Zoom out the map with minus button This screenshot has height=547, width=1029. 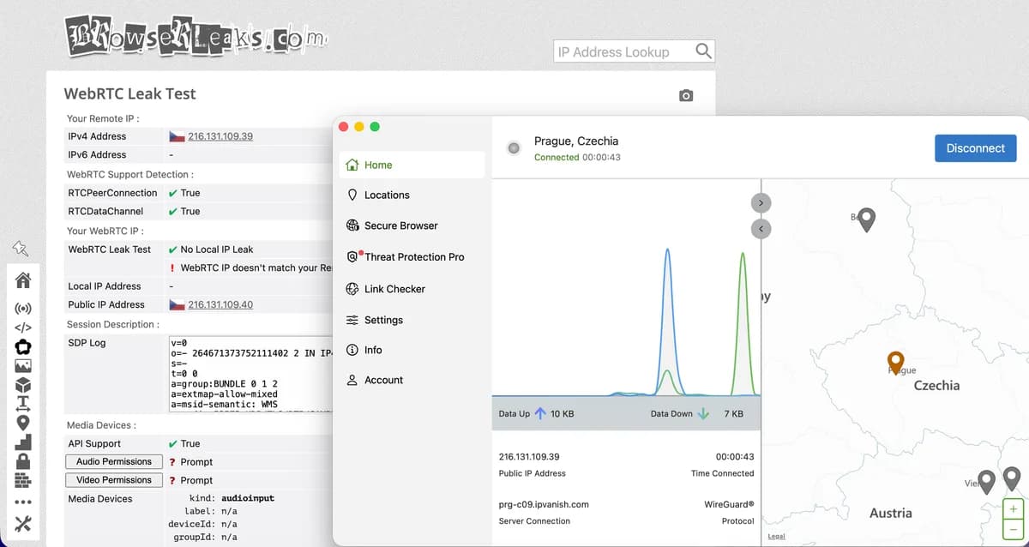1013,528
